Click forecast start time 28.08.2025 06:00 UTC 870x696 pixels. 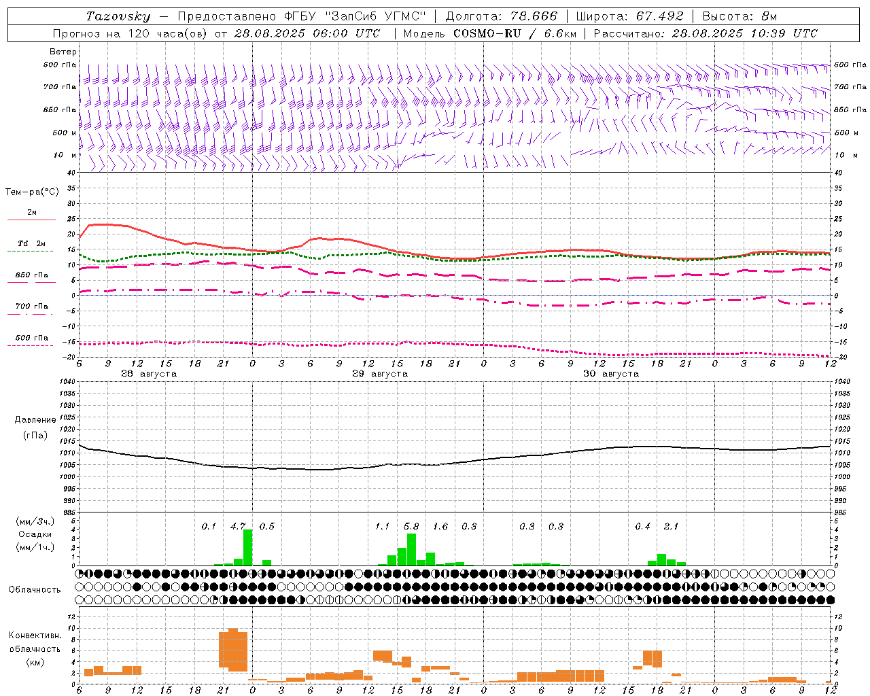pyautogui.click(x=307, y=33)
